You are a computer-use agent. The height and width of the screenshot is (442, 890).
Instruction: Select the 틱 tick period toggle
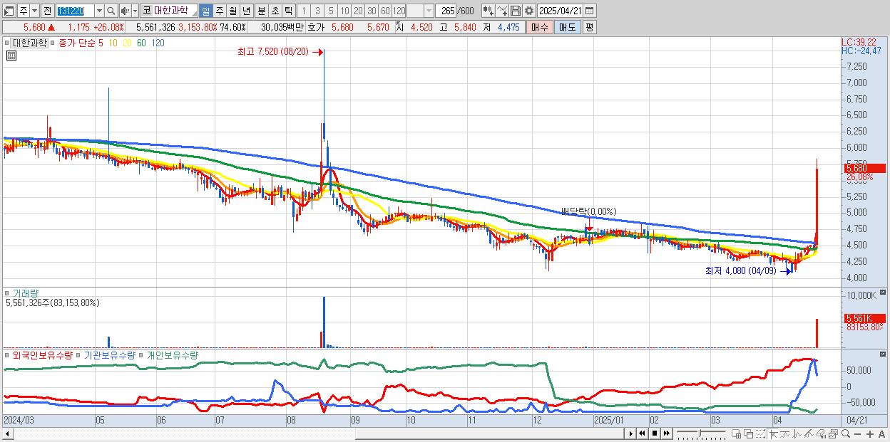point(288,11)
